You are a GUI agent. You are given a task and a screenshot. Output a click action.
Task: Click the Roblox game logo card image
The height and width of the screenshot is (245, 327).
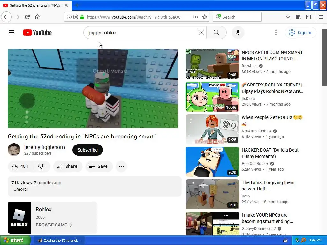coord(19,218)
